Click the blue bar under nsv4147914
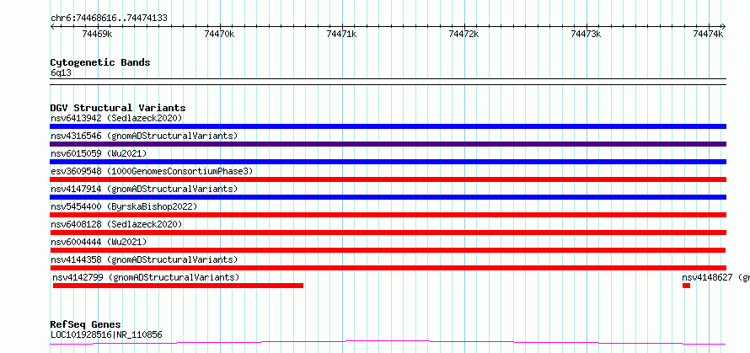The image size is (750, 353). tap(388, 197)
